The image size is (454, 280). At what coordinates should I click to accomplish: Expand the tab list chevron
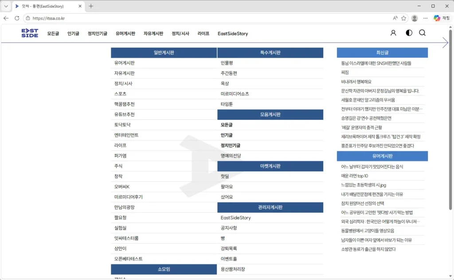[6, 6]
